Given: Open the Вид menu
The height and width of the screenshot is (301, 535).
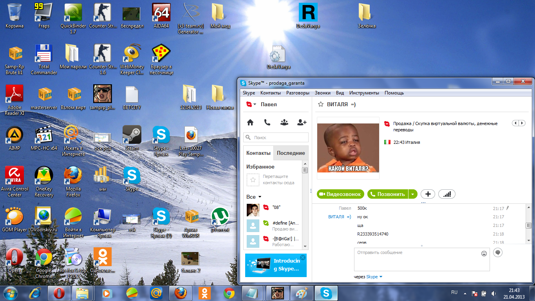Looking at the screenshot, I should [x=340, y=93].
